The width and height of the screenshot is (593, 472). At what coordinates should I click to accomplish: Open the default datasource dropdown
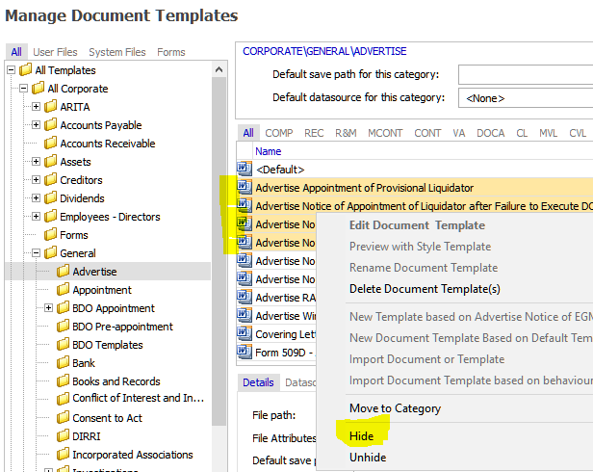(x=526, y=97)
